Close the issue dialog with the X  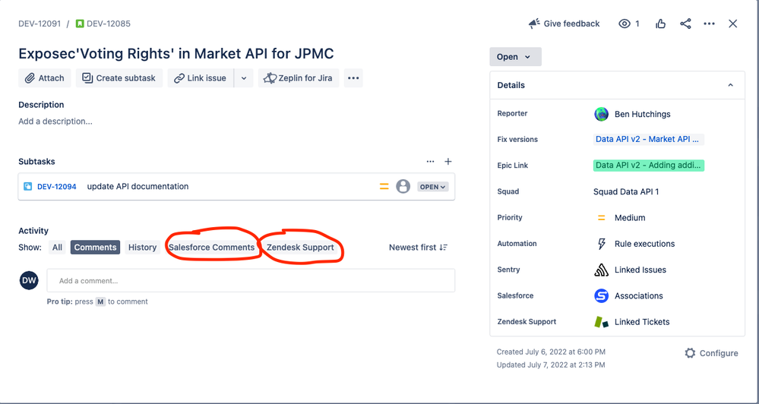733,24
